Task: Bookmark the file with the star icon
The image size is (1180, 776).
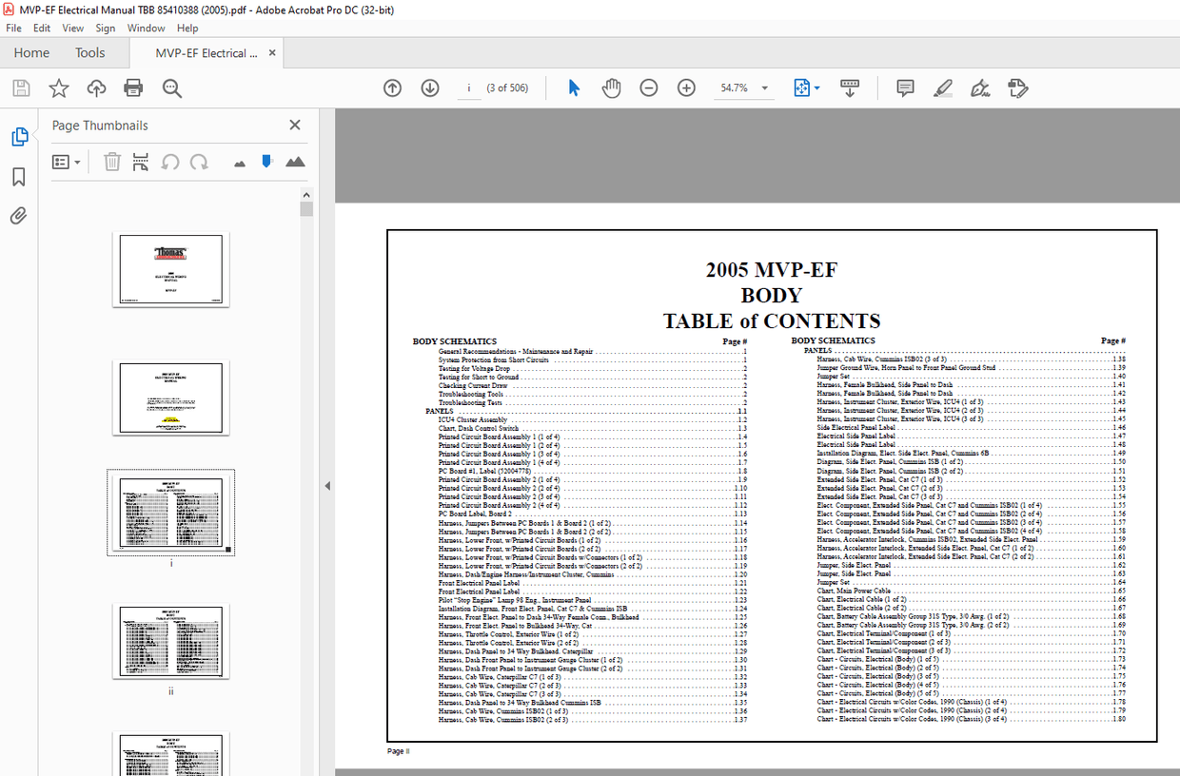Action: [x=59, y=88]
